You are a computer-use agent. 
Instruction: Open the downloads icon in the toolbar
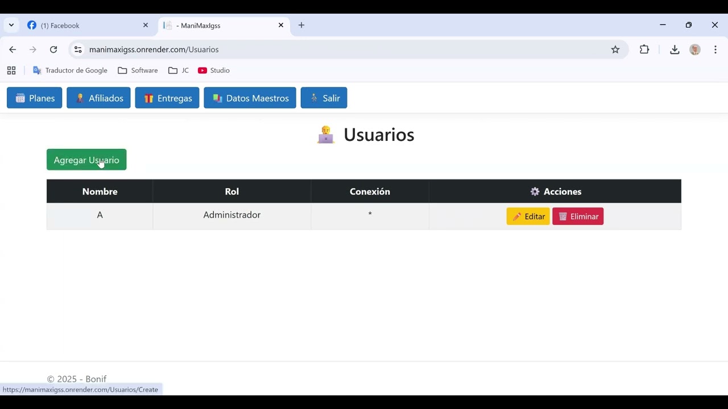coord(675,49)
